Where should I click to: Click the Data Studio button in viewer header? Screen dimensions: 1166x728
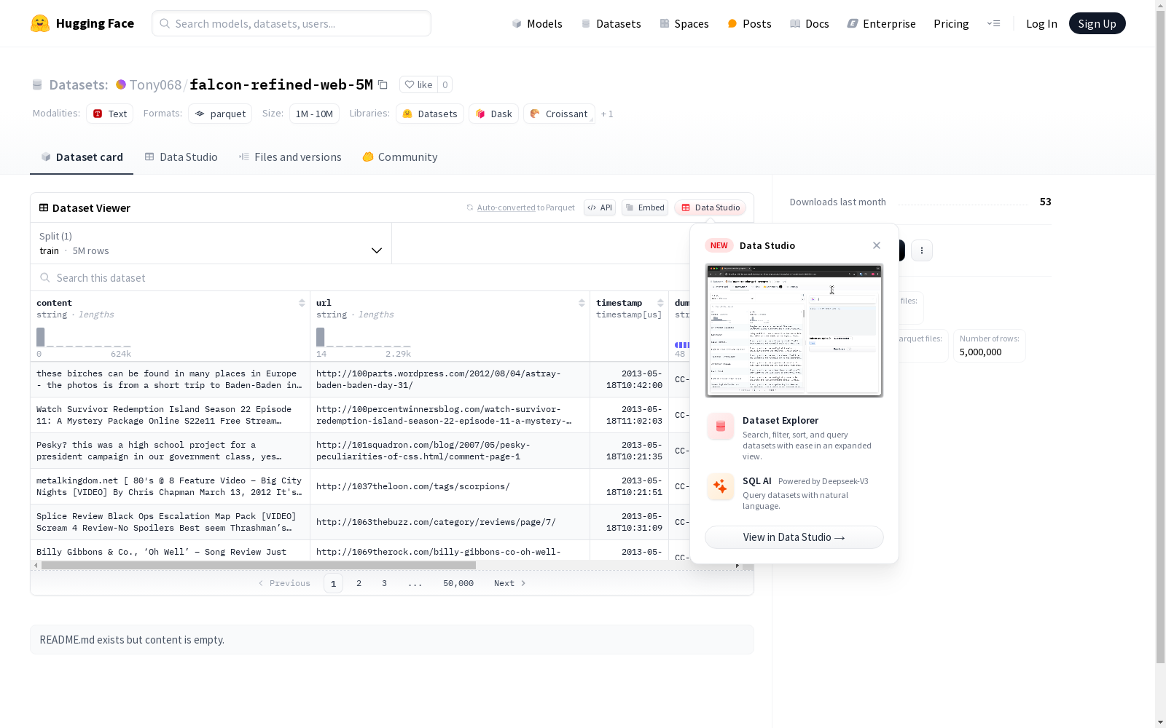coord(710,207)
